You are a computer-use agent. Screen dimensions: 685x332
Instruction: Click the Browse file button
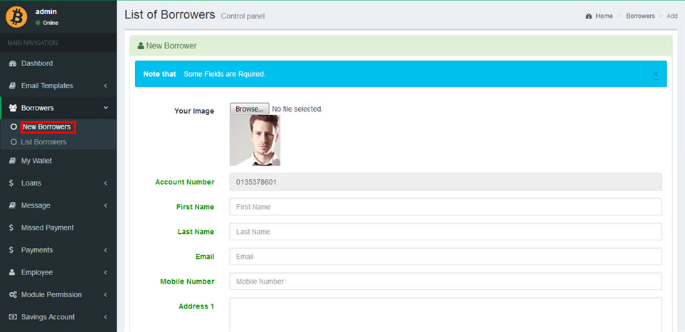249,109
